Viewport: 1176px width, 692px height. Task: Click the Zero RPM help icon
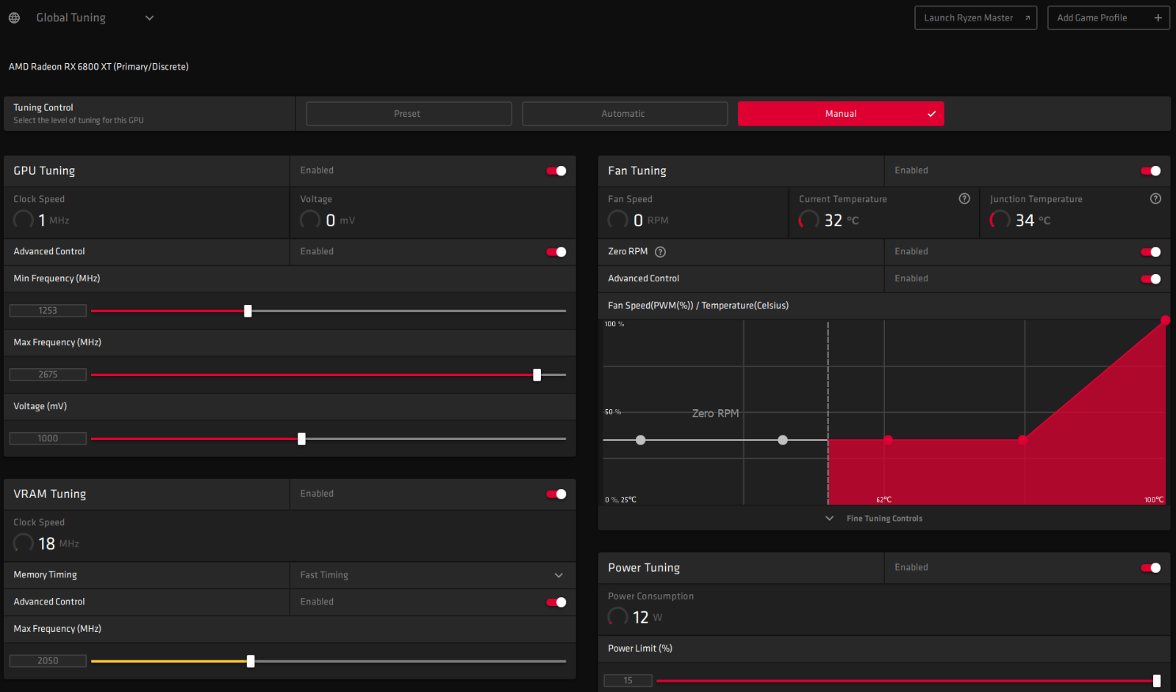tap(660, 252)
